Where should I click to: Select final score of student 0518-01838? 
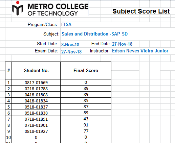click(86, 113)
